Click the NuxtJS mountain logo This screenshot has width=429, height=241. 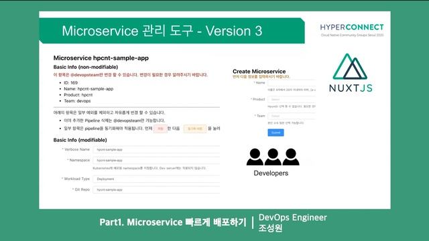pos(350,66)
